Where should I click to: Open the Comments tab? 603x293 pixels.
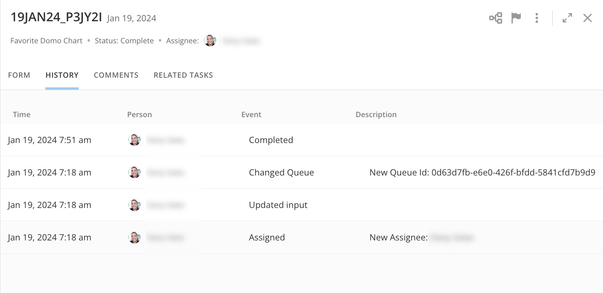click(x=116, y=75)
